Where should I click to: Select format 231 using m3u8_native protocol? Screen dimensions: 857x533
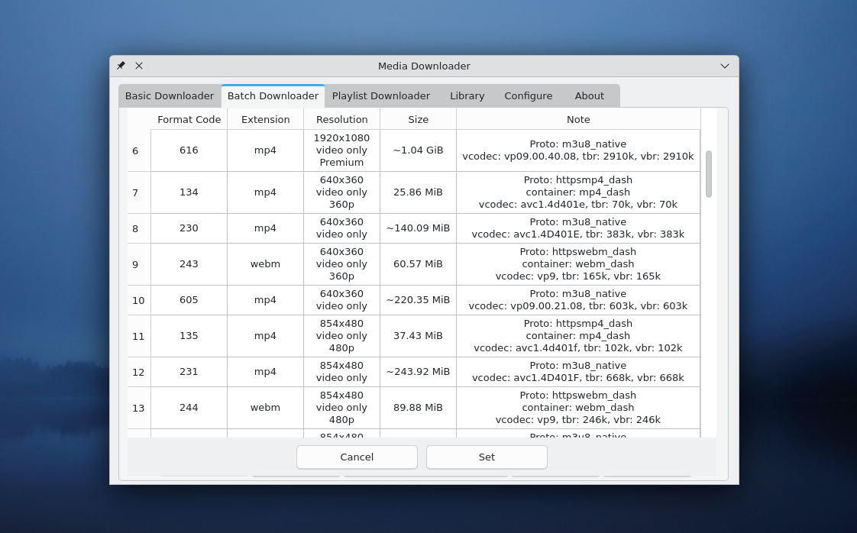(x=341, y=371)
